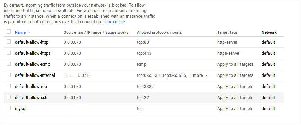Image resolution: width=301 pixels, height=125 pixels.
Task: Click the '1 more' protocols text
Action: click(196, 75)
